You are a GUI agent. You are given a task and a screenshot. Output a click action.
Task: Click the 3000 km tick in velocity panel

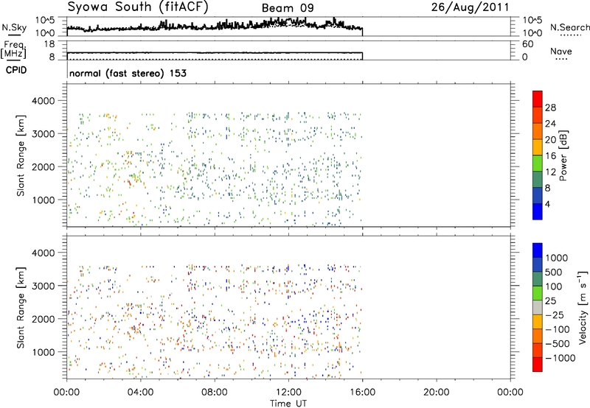pyautogui.click(x=44, y=286)
